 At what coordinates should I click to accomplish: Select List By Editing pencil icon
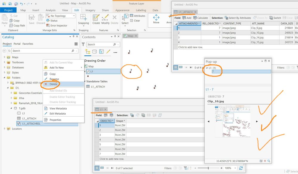click(108, 51)
